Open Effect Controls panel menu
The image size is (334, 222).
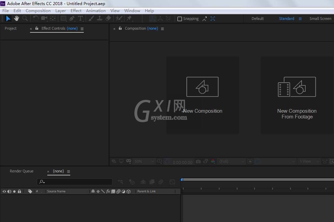coord(82,29)
